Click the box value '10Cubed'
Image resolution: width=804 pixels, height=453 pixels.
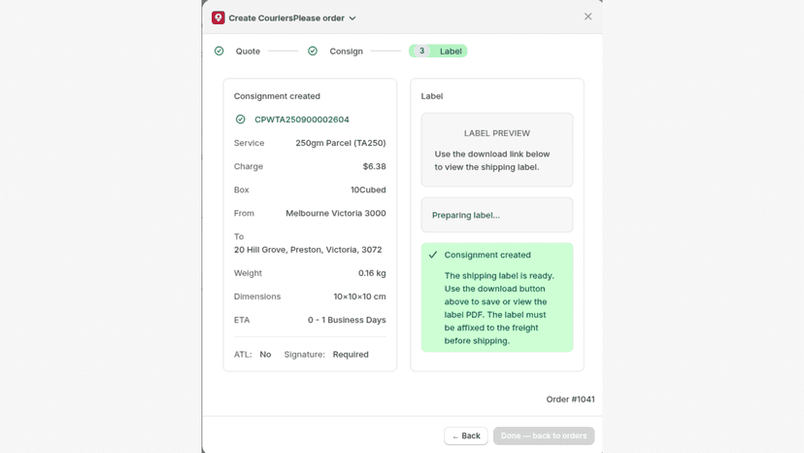pos(368,190)
